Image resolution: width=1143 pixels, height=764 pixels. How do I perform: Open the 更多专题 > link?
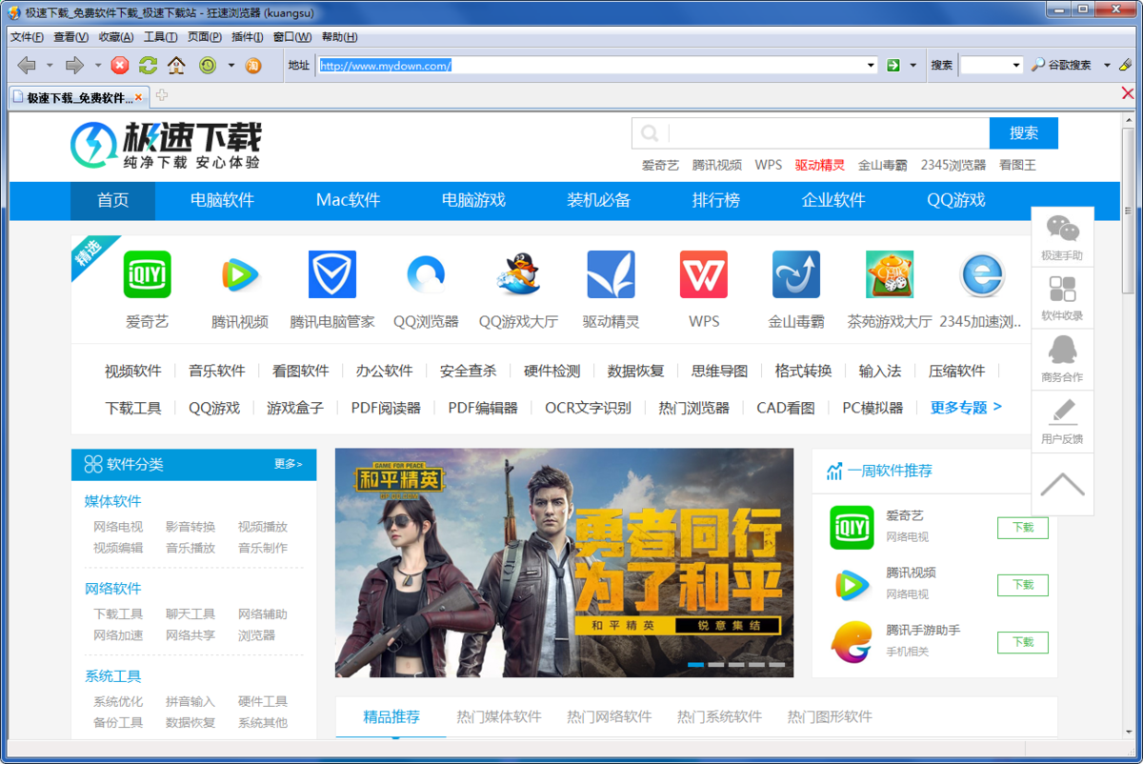point(966,408)
